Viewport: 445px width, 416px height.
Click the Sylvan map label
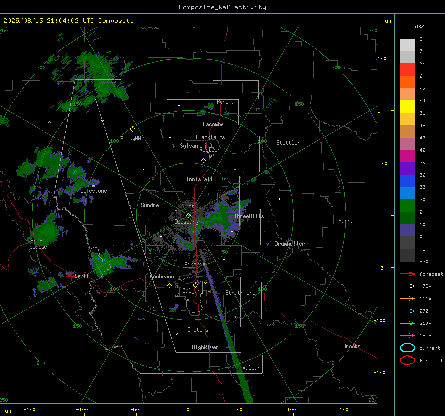click(189, 146)
